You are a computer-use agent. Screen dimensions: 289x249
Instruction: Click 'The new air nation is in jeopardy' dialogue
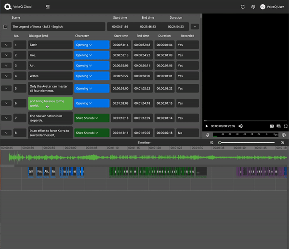pyautogui.click(x=50, y=118)
